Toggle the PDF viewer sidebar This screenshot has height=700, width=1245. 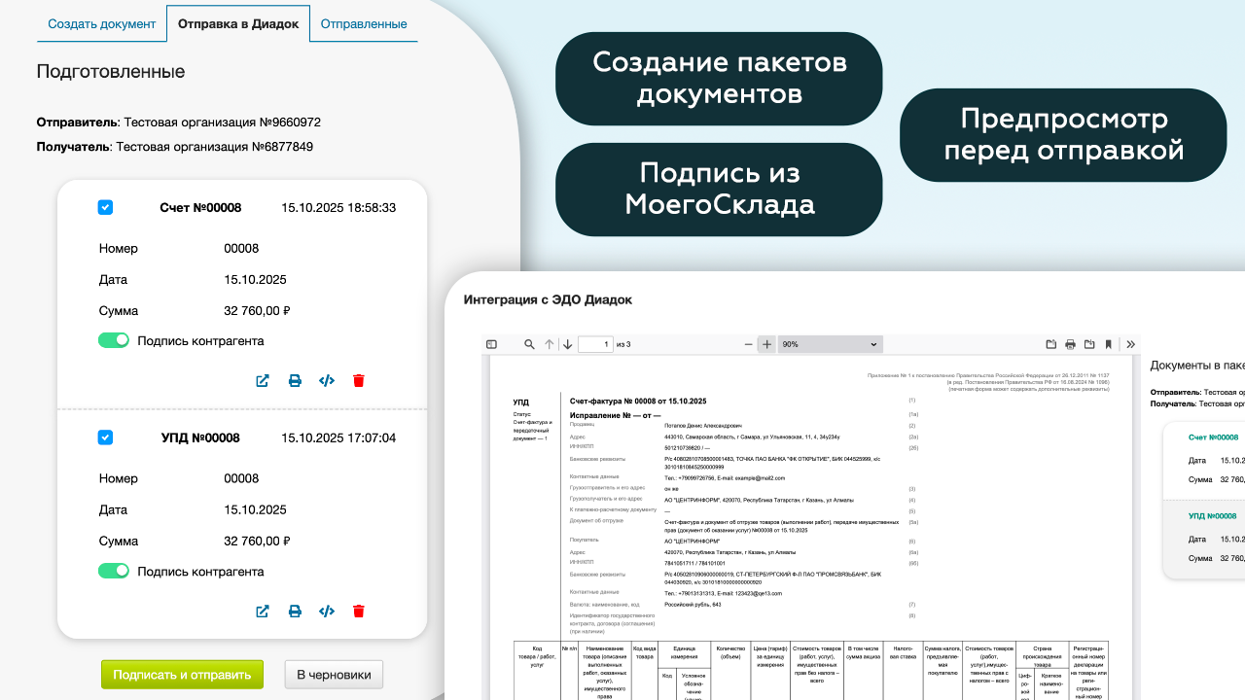click(491, 344)
